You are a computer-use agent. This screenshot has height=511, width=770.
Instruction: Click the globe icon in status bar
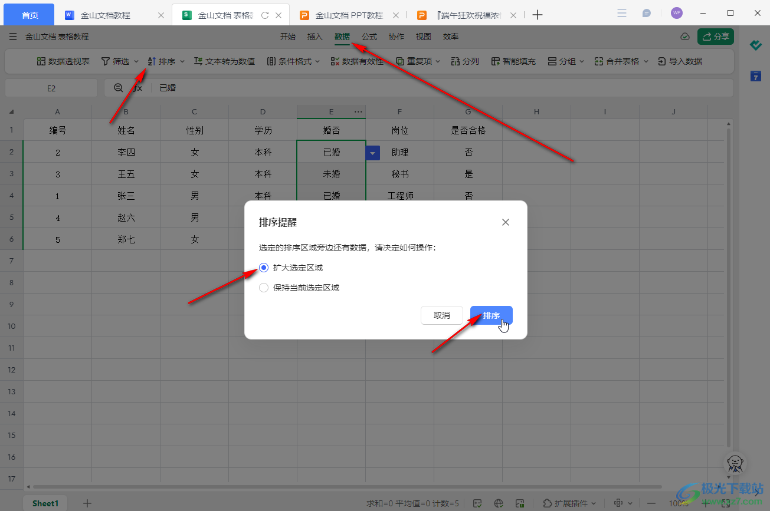pyautogui.click(x=499, y=503)
